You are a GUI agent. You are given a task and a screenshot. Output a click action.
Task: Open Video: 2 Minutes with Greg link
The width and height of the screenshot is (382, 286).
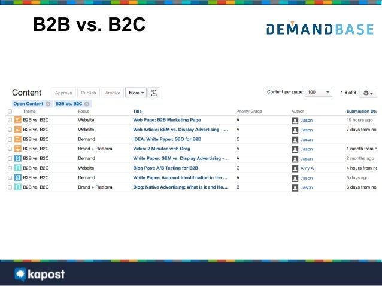(162, 149)
